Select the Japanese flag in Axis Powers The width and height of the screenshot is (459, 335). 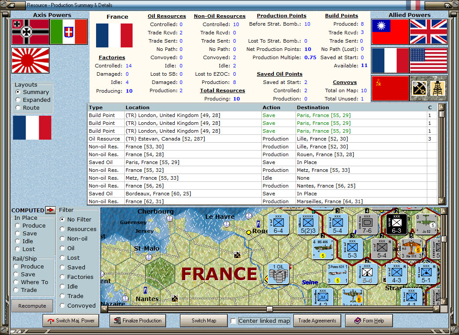[x=30, y=60]
